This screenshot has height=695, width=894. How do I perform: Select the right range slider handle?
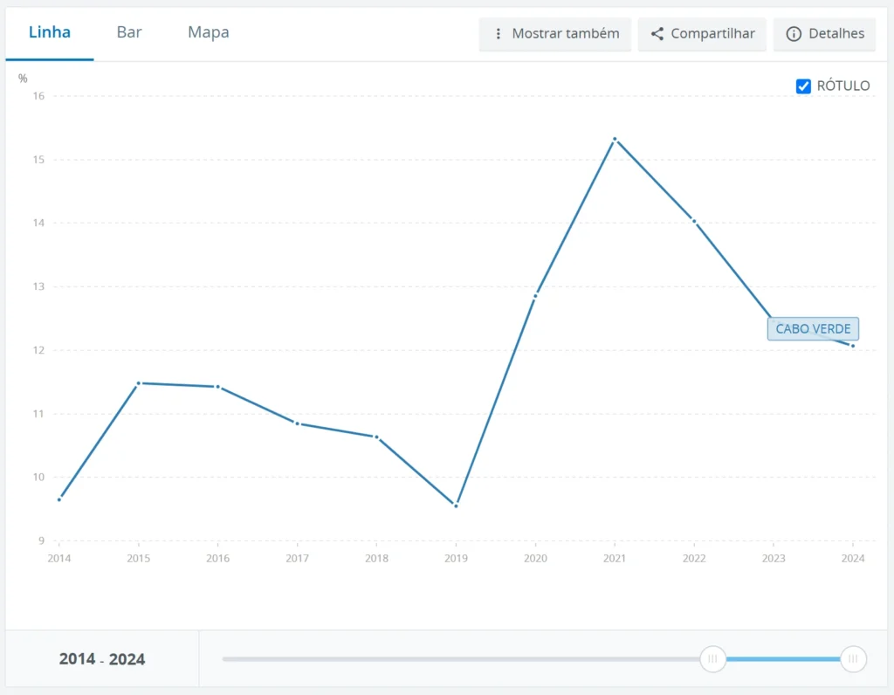point(852,659)
